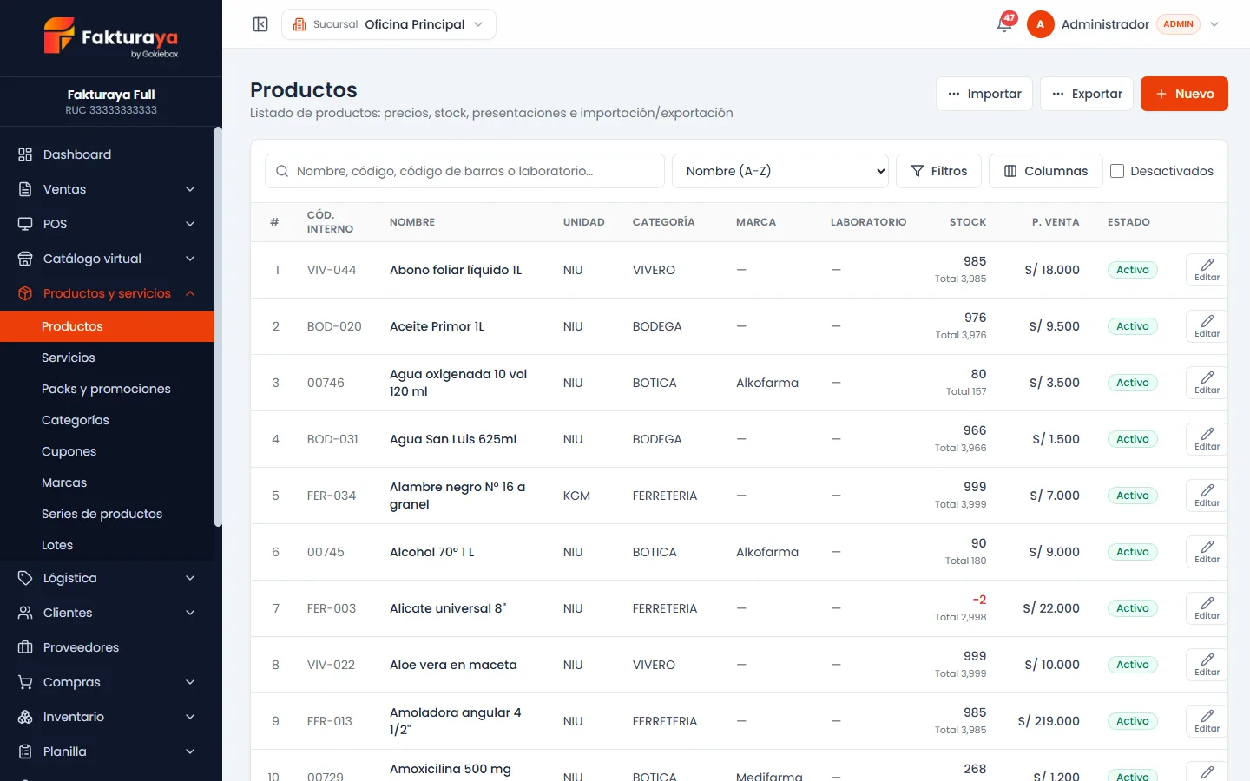
Task: Click the Proveedores icon in sidebar
Action: click(x=25, y=647)
